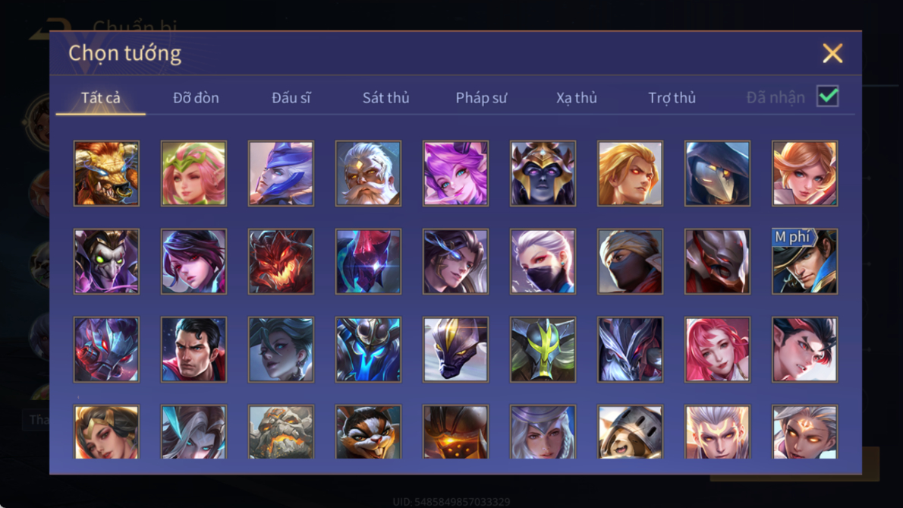Image resolution: width=903 pixels, height=508 pixels.
Task: Choose the hero marked M phí
Action: pyautogui.click(x=804, y=261)
